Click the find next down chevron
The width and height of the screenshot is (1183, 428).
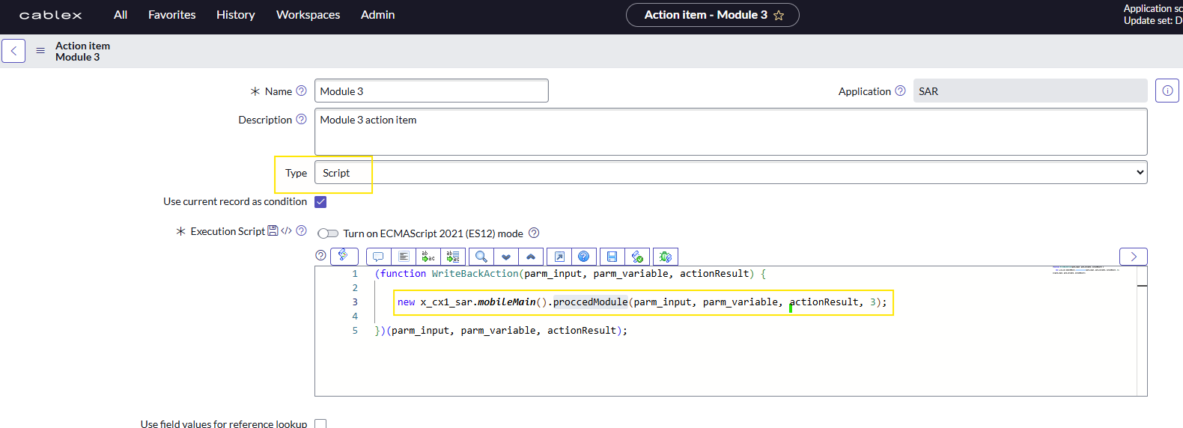point(506,257)
